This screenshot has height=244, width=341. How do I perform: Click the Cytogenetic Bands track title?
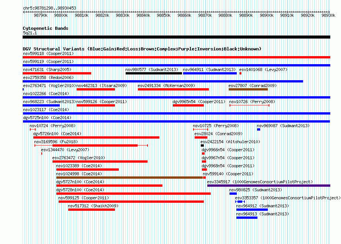coord(46,28)
